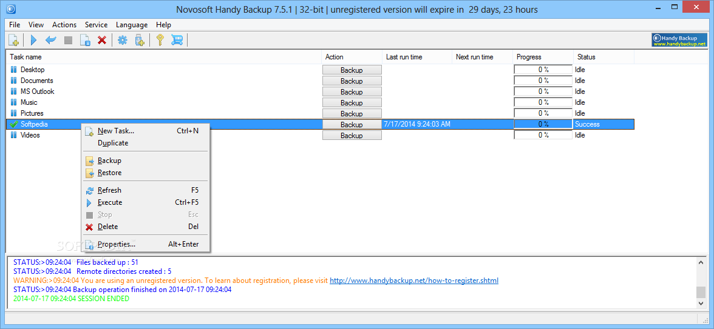Click the log panel scroll down arrow
Viewport: 714px width, 329px height.
coord(701,303)
